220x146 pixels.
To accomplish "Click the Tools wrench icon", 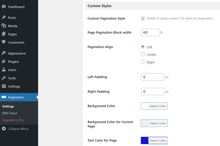I will tap(4, 78).
